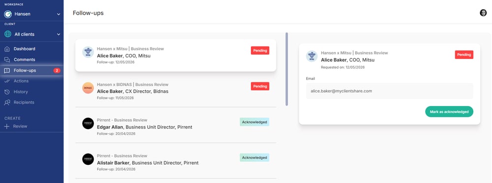Click Requested on: 12/05/2026 text
Image resolution: width=492 pixels, height=183 pixels.
(x=342, y=67)
